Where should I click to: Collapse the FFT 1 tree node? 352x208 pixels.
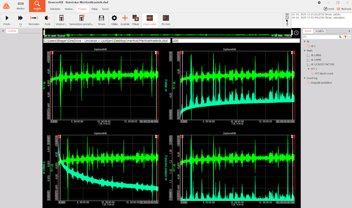click(309, 69)
